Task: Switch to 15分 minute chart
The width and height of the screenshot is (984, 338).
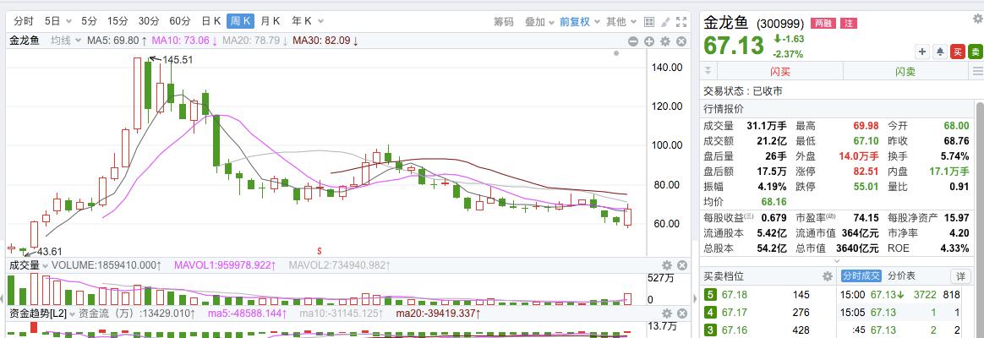Action: tap(117, 21)
